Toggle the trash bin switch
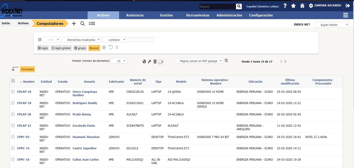This screenshot has width=354, height=168. pos(161,62)
